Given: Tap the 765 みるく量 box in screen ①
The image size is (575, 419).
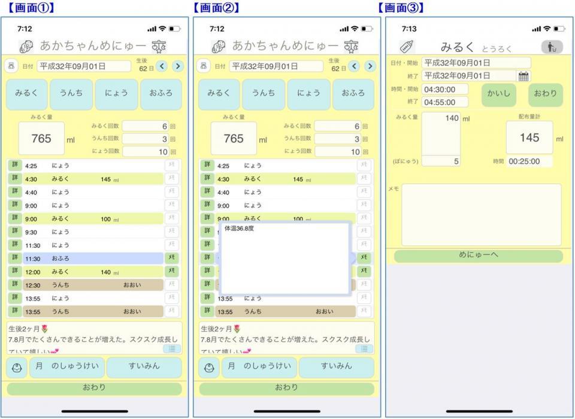Looking at the screenshot, I should (41, 138).
